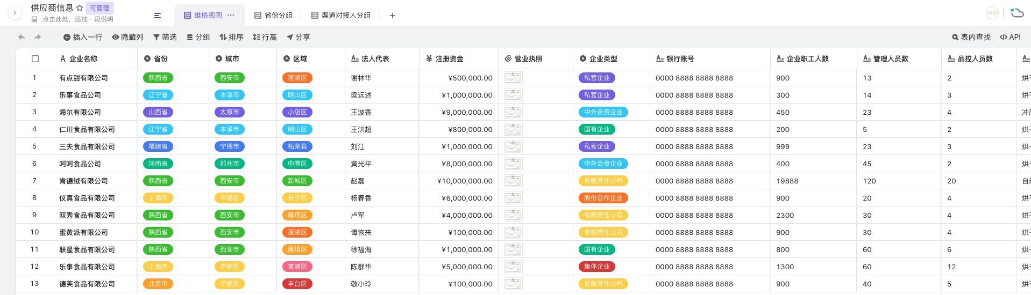This screenshot has height=295, width=1031.
Task: Click 插入一行 to insert a row
Action: click(x=83, y=37)
